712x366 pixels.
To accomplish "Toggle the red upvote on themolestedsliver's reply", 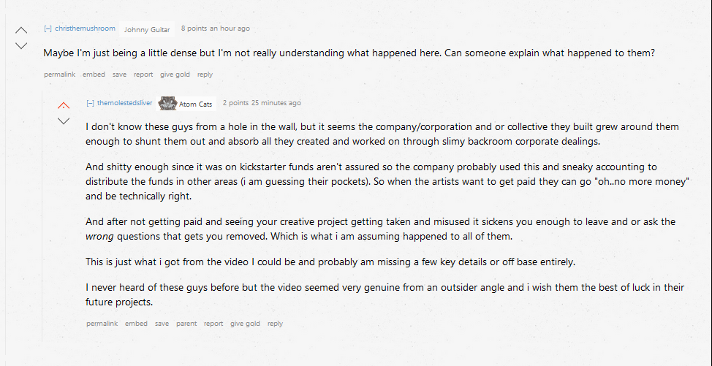I will 64,106.
